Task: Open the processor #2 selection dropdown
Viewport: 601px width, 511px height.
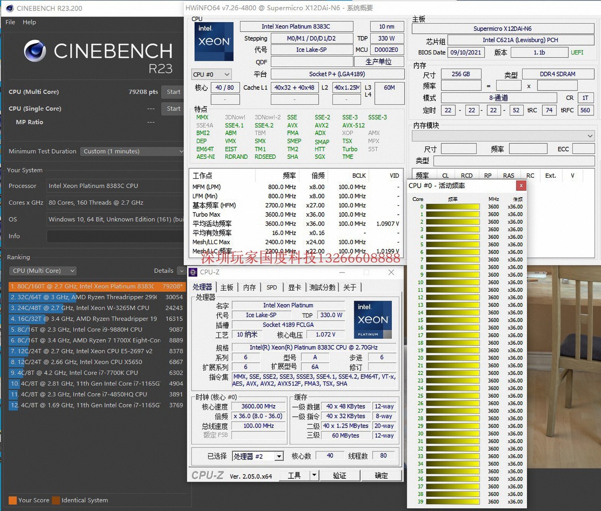Action: (278, 456)
